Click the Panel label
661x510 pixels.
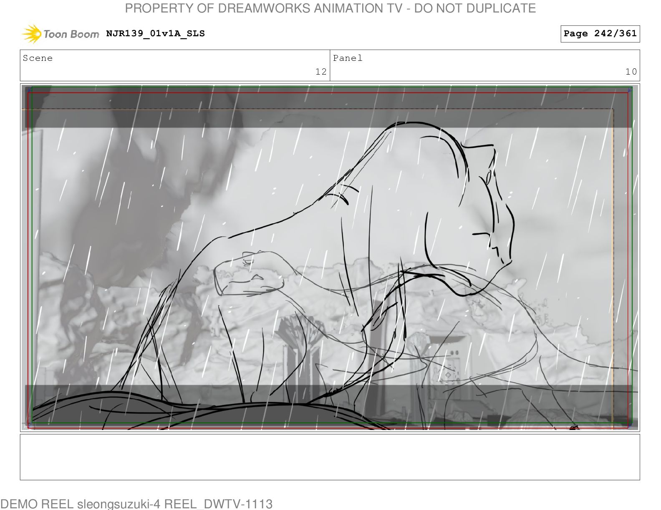(348, 58)
